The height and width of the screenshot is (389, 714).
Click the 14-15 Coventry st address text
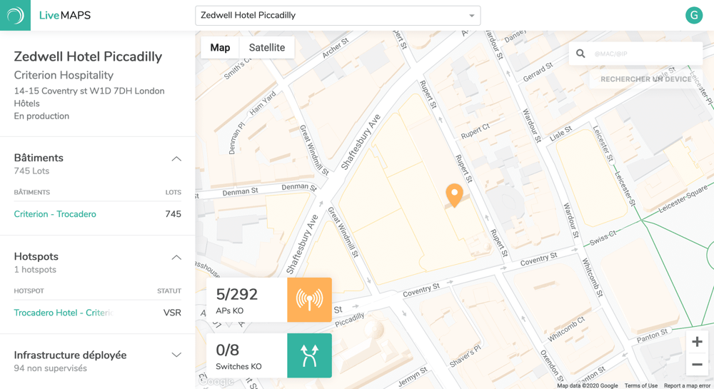tap(89, 91)
